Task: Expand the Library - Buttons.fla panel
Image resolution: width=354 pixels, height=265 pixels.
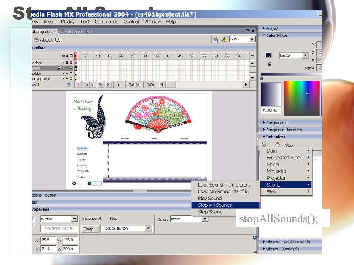Action: click(x=264, y=249)
